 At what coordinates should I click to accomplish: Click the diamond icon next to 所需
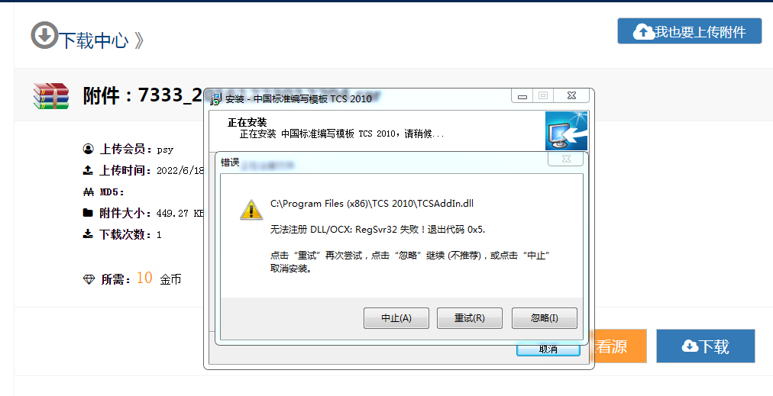pos(89,280)
